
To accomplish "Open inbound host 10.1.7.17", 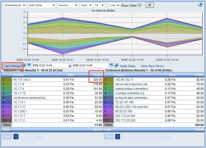I will [x=20, y=107].
